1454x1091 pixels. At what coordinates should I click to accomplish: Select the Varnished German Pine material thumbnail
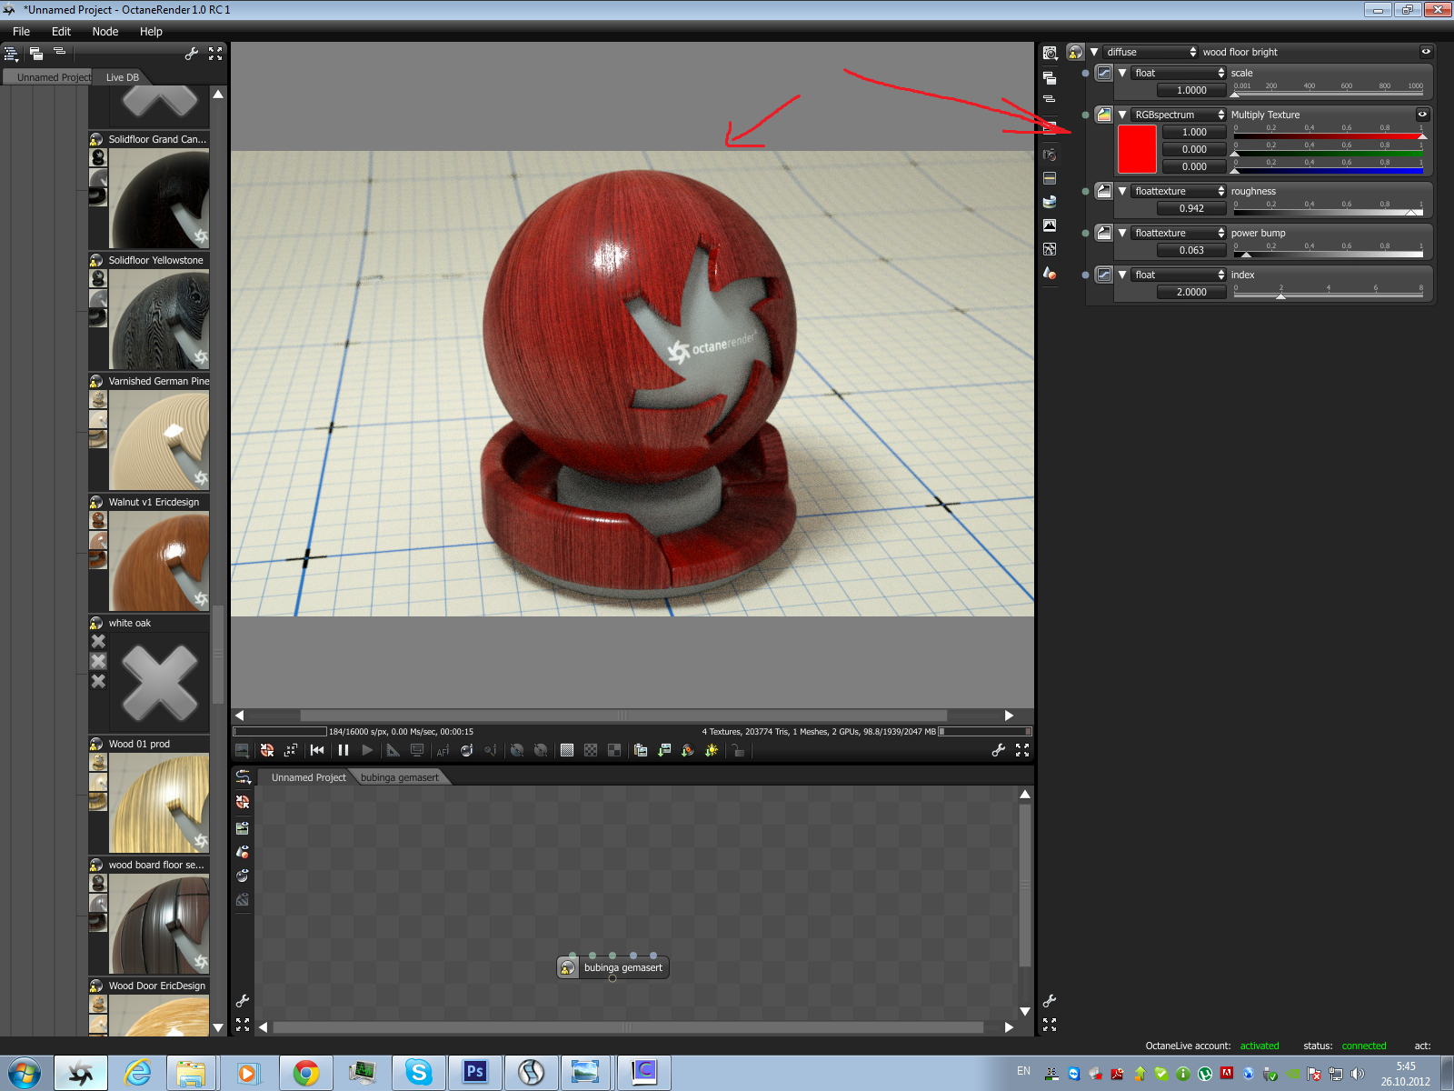[159, 441]
